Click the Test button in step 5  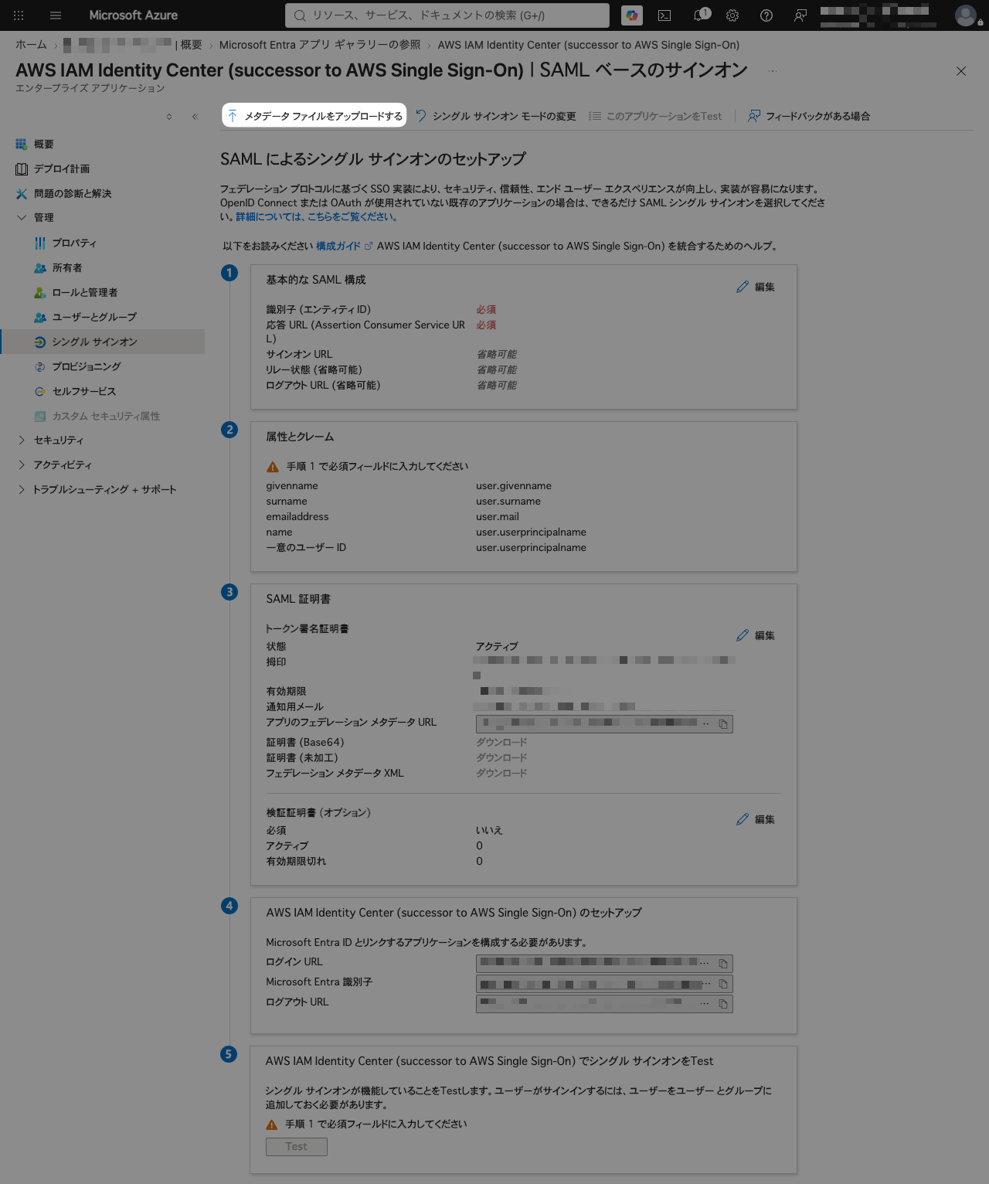tap(297, 1147)
